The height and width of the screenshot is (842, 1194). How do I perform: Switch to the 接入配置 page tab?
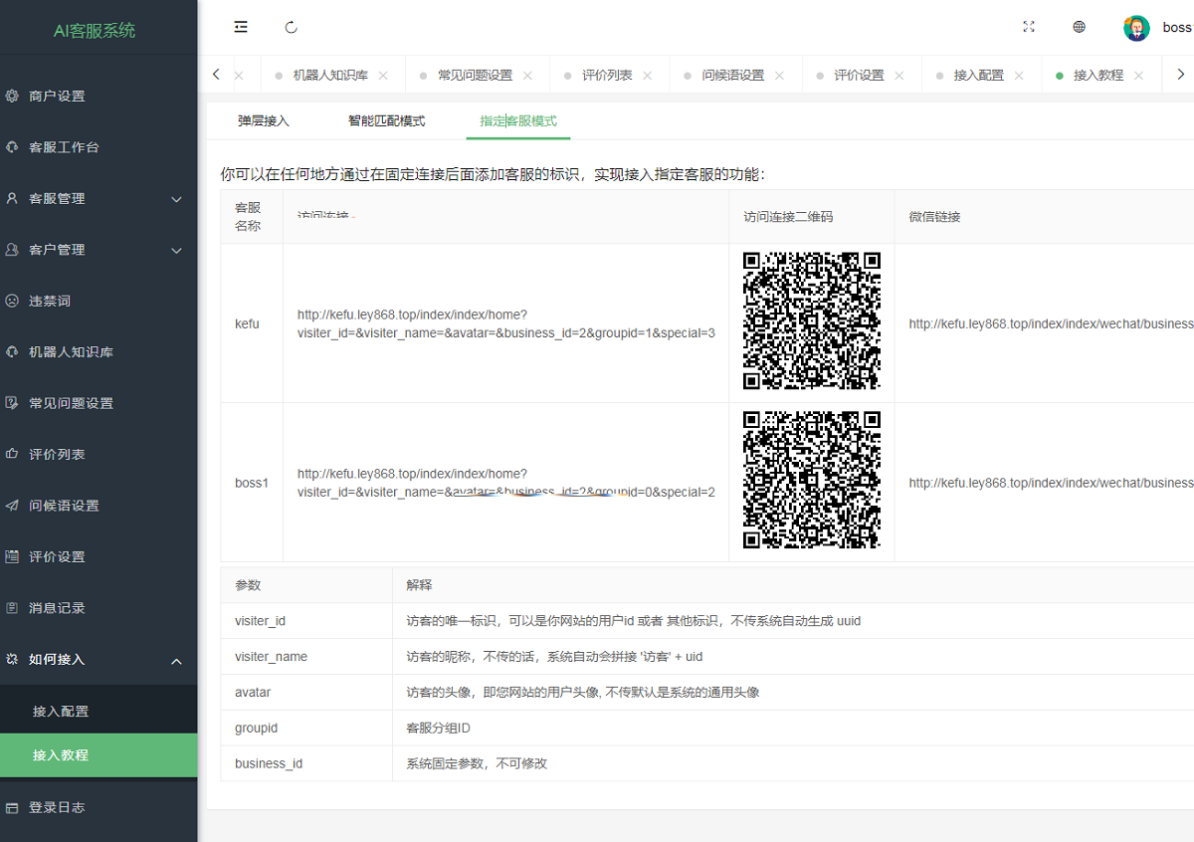979,76
